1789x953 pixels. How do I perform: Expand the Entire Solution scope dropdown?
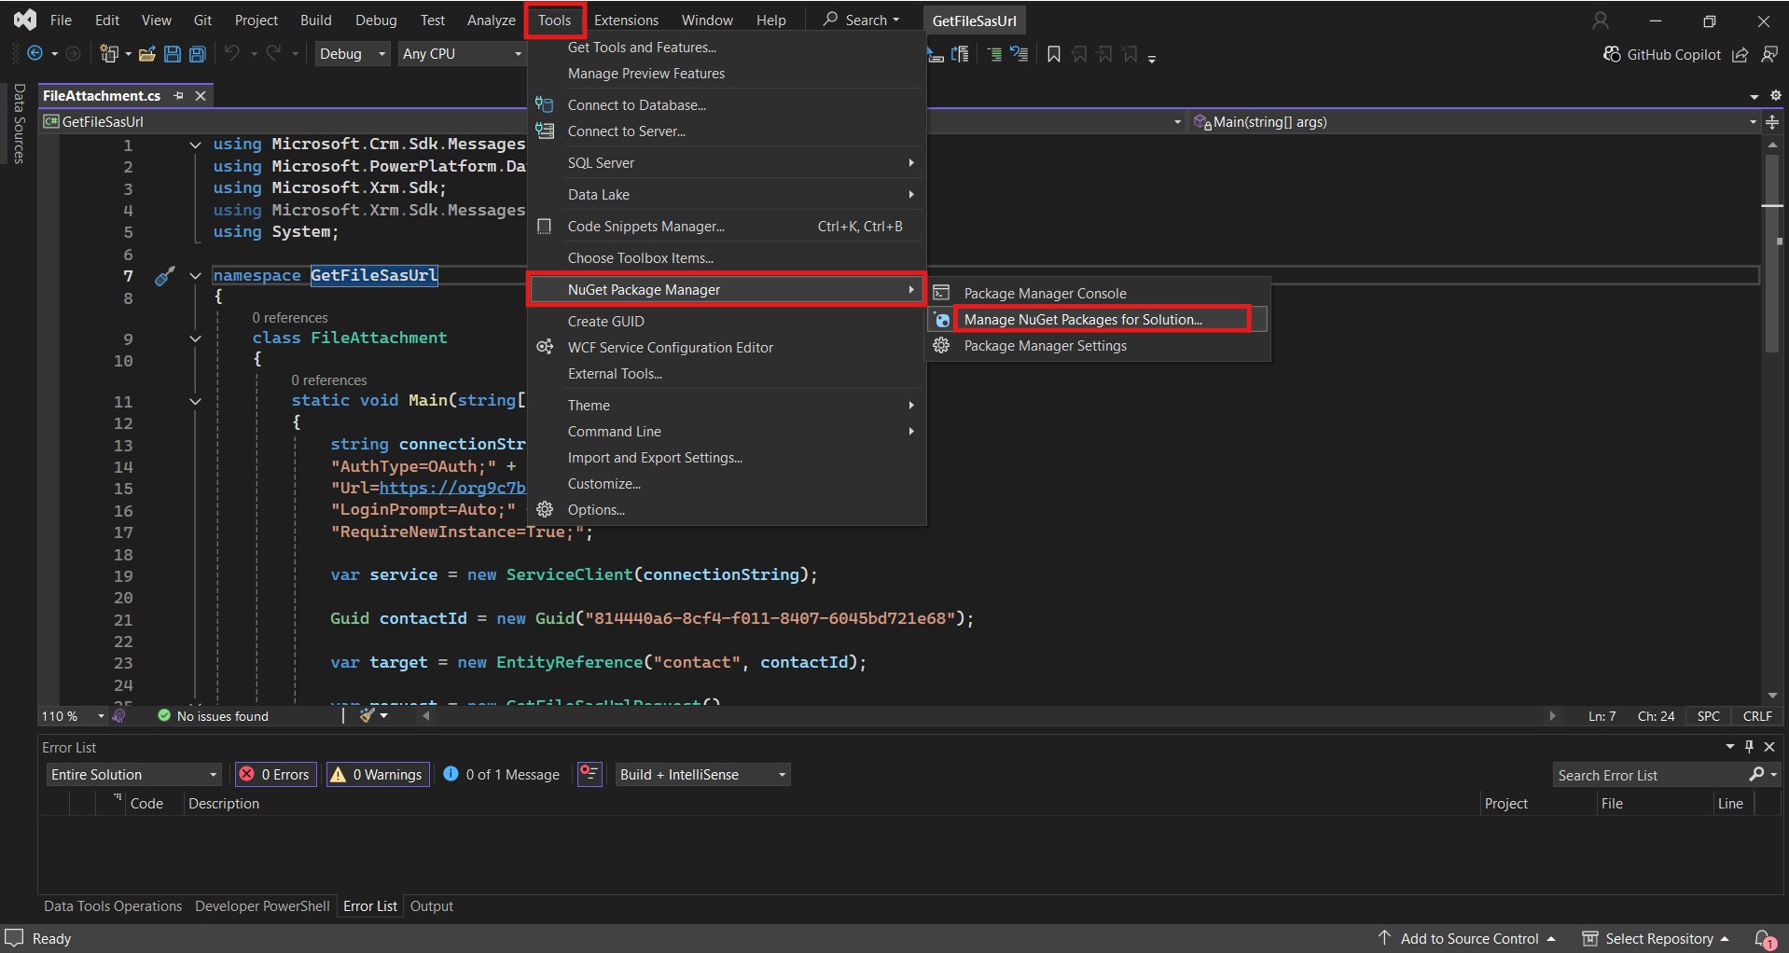tap(134, 774)
